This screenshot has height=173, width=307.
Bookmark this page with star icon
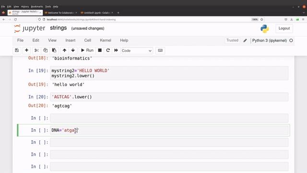coord(261,19)
